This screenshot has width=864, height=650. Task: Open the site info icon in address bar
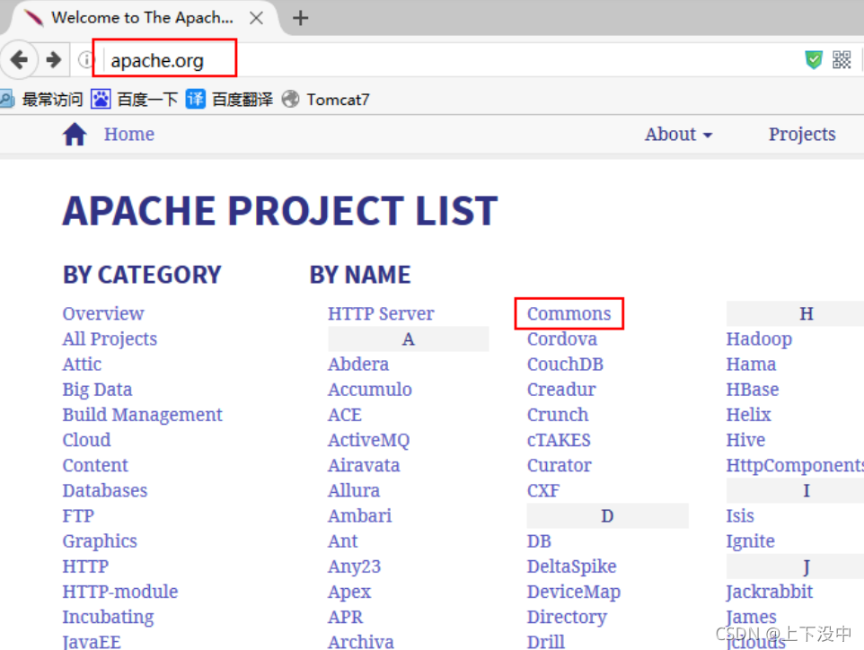[85, 59]
